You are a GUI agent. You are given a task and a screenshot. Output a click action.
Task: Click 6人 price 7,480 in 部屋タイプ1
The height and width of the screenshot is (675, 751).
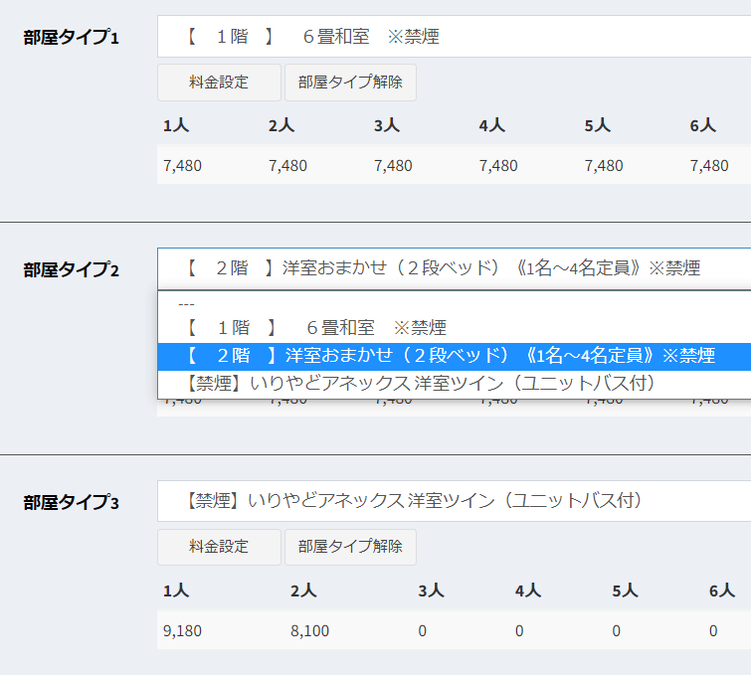tap(709, 166)
